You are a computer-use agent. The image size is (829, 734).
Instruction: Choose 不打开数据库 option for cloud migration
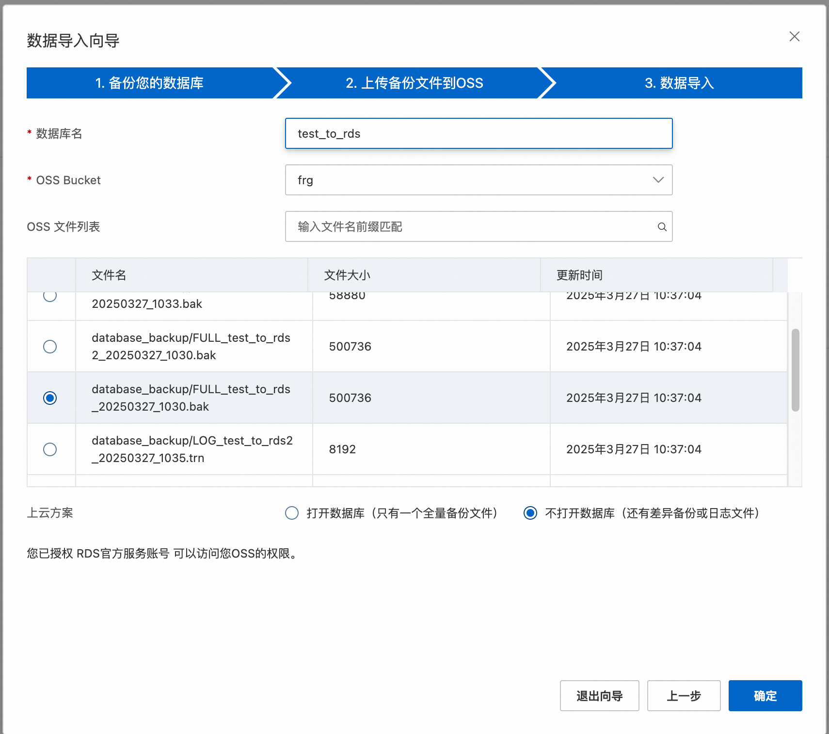[530, 513]
